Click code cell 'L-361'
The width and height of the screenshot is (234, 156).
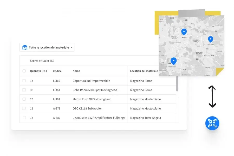tap(57, 90)
